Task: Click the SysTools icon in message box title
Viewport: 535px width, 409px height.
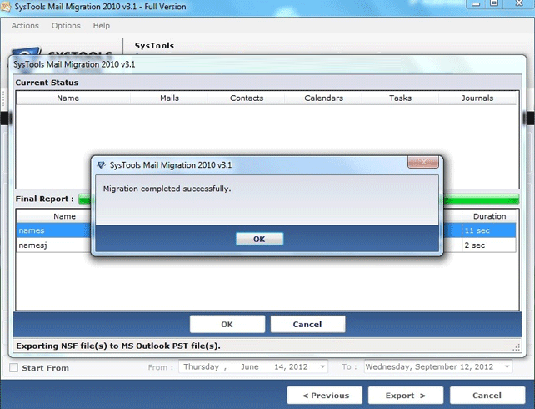Action: pos(102,165)
